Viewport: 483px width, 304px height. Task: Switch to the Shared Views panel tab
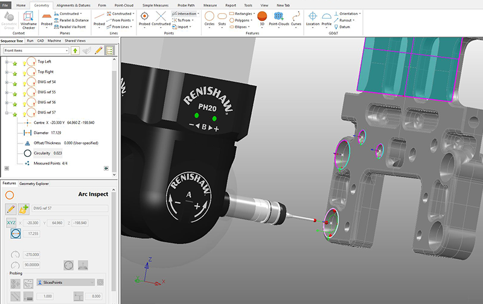75,40
